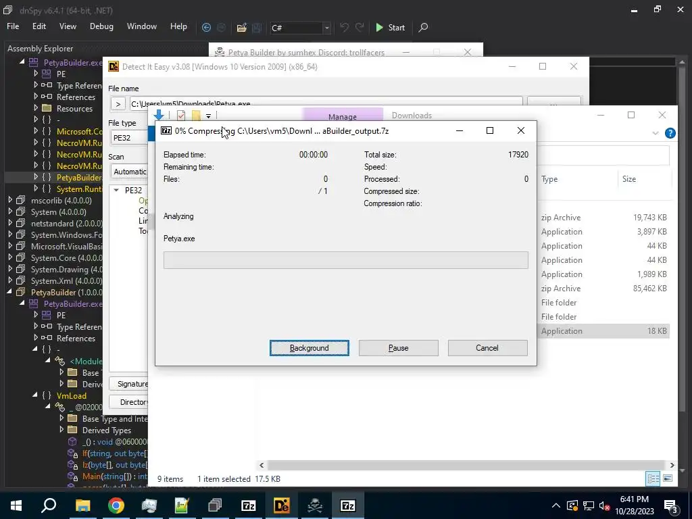Image resolution: width=692 pixels, height=519 pixels.
Task: Switch to the Manage tab in Explorer
Action: click(343, 116)
